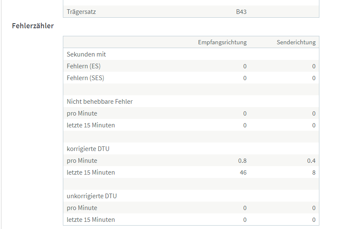362x229 pixels.
Task: Select the value 46 for letzte 15 Minuten
Action: [x=243, y=172]
